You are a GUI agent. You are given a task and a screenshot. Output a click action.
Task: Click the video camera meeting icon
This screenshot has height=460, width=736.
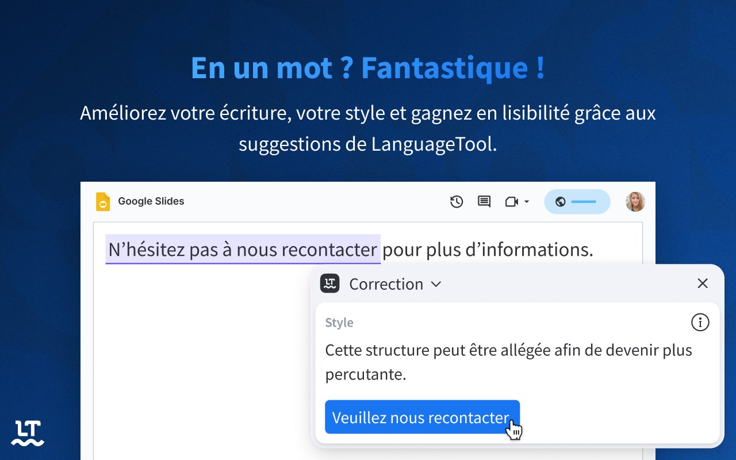[511, 202]
